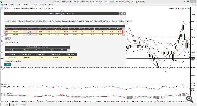
Task: Click entry price 81.00 in second trade row
Action: click(57, 35)
